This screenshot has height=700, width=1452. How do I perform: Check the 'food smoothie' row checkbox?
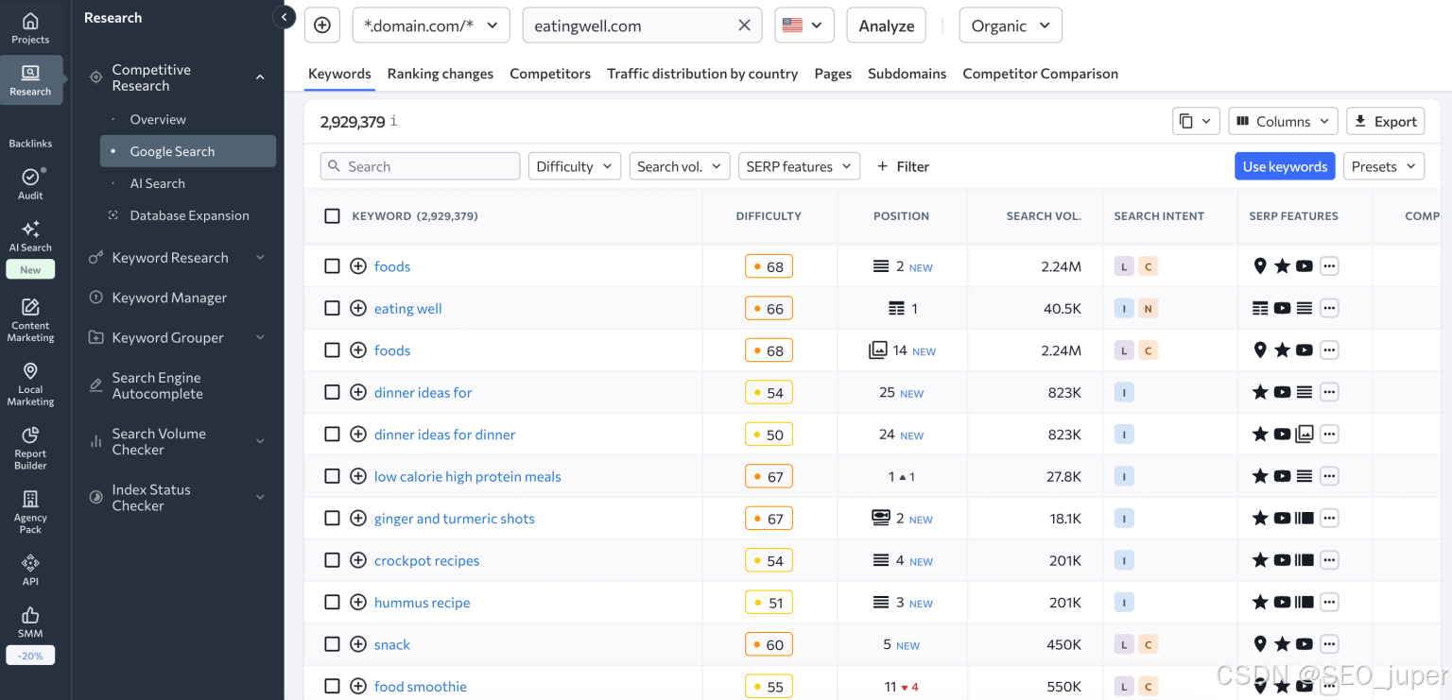click(332, 686)
